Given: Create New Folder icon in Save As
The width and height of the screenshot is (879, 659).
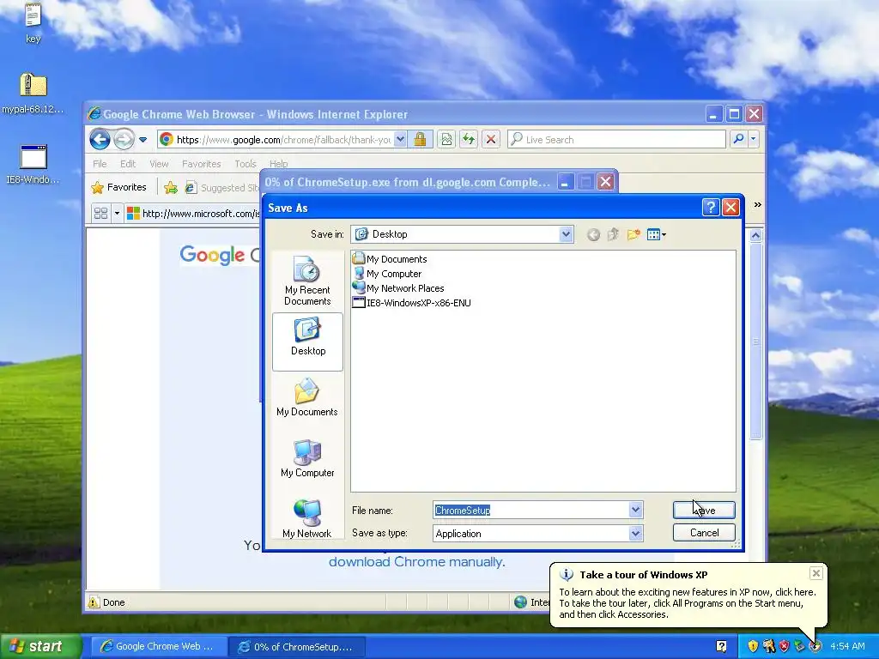Looking at the screenshot, I should click(x=633, y=234).
